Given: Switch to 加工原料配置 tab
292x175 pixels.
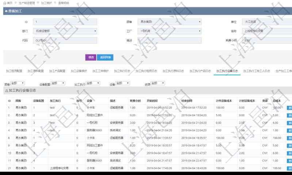Looking at the screenshot, I should point(35,71).
